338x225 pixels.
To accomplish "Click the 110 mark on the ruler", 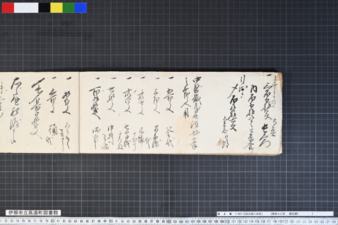I will point(227,221).
